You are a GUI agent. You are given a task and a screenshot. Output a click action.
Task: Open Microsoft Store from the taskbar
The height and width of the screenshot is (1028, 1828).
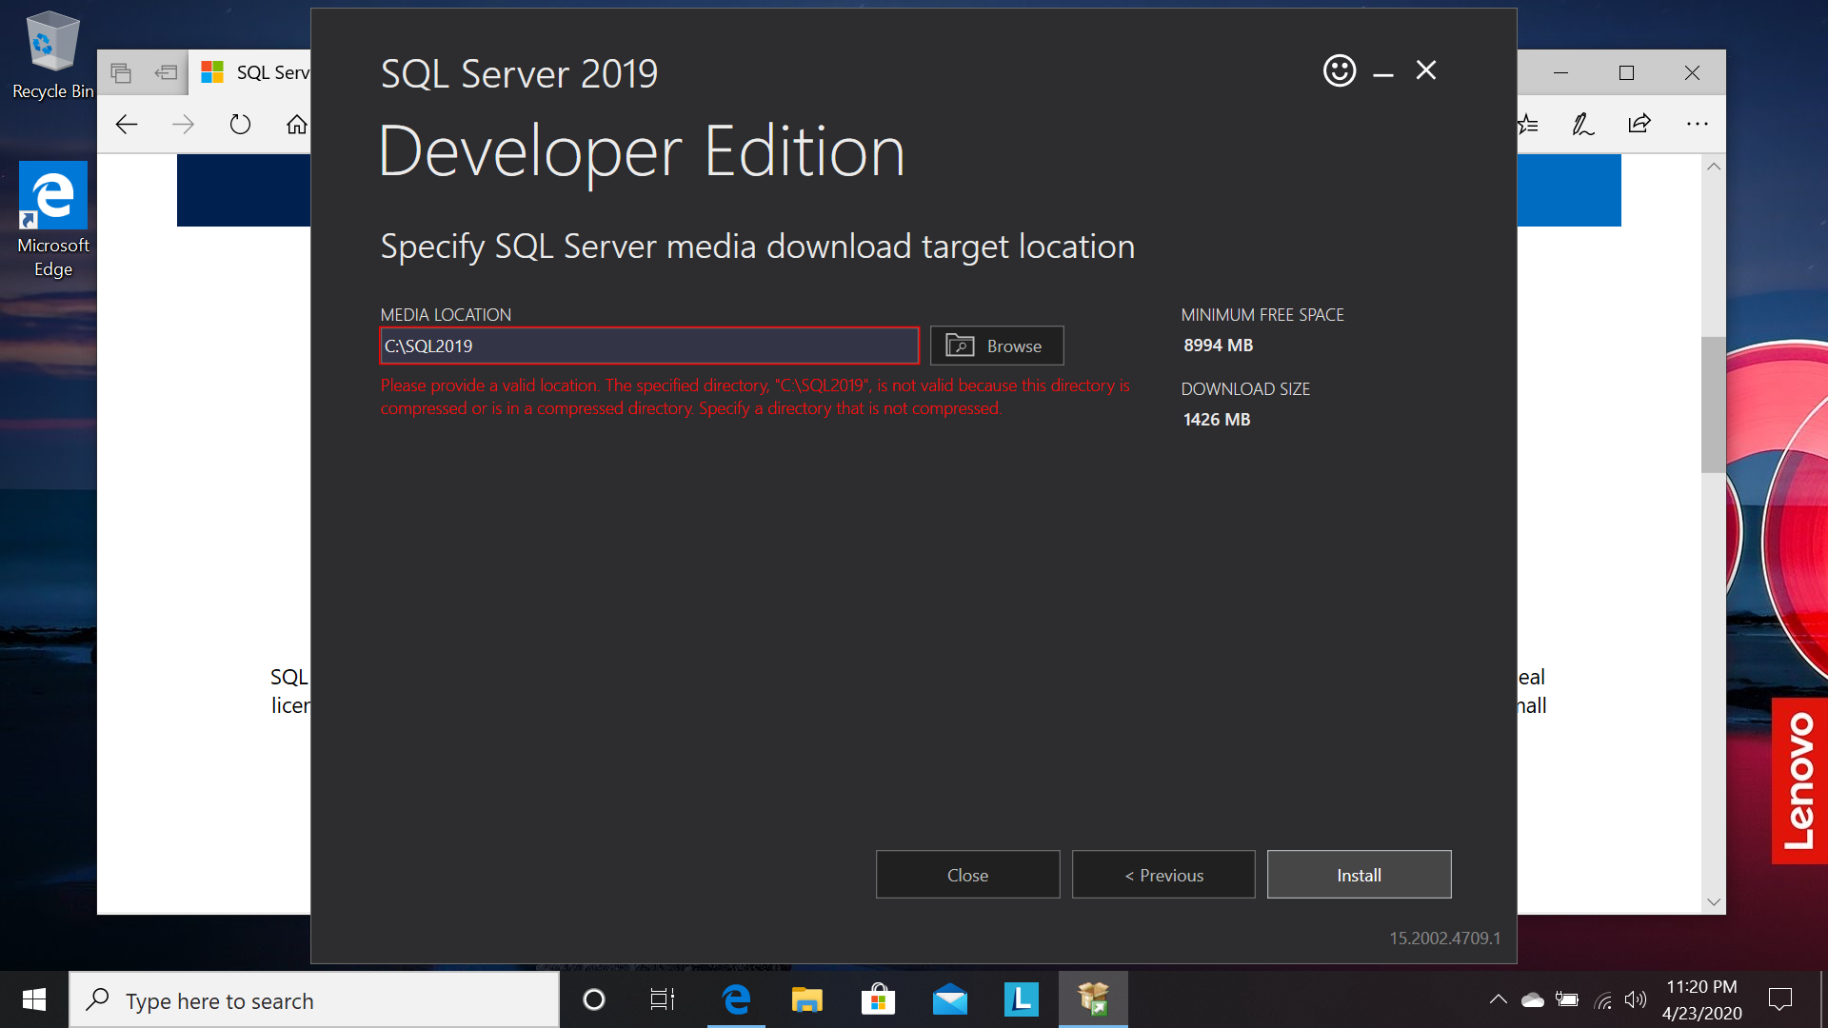click(878, 999)
